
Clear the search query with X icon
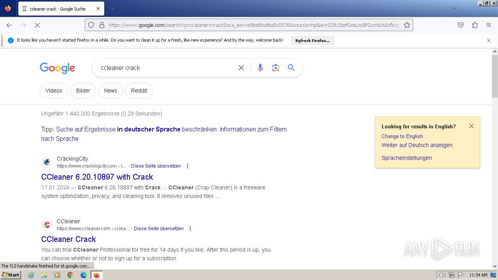point(241,68)
